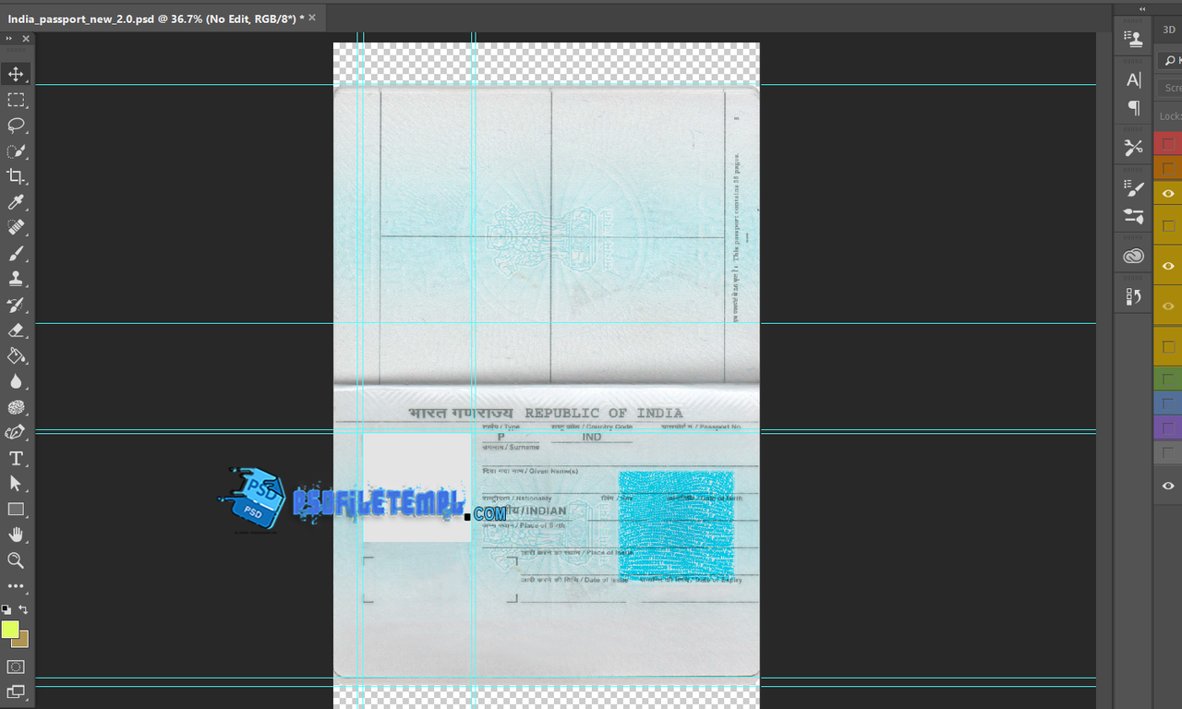Select the Sponge tool

[16, 407]
